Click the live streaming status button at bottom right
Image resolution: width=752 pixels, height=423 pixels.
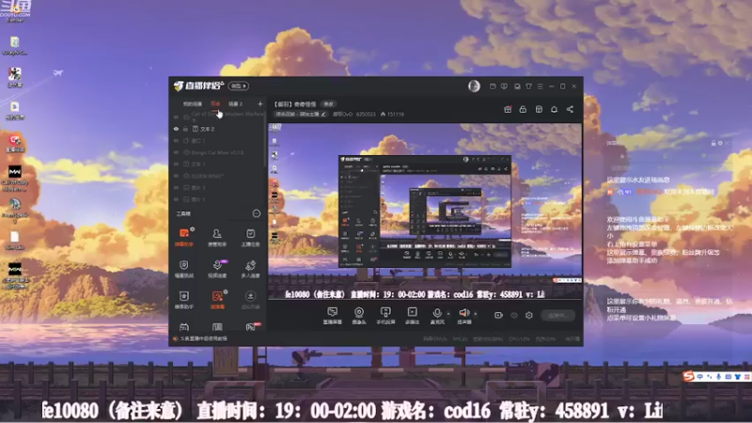pos(558,315)
